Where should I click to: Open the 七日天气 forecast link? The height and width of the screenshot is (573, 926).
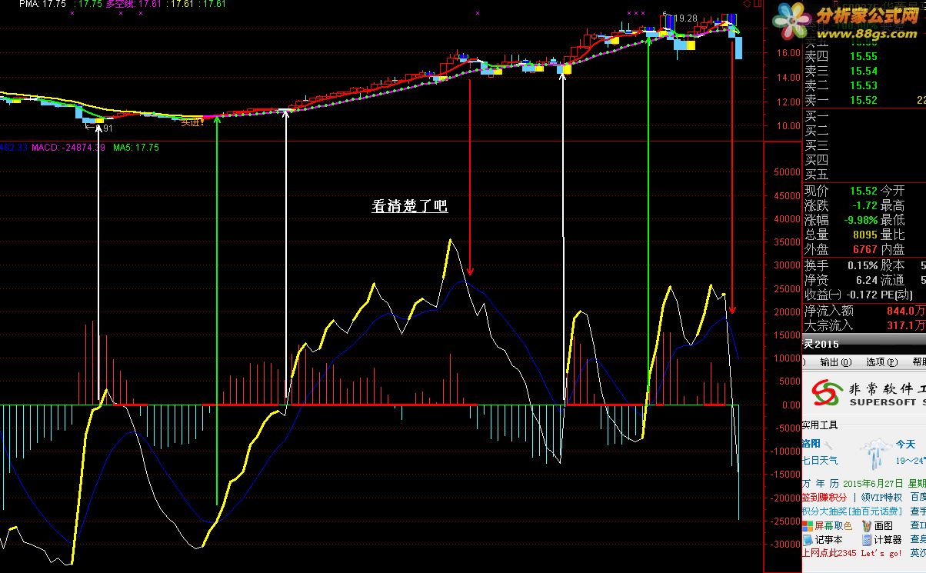(x=821, y=460)
